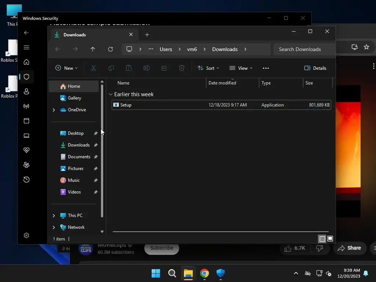Sort by the Size column header

[318, 83]
